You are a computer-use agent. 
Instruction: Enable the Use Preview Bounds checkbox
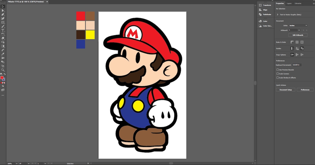pos(277,69)
